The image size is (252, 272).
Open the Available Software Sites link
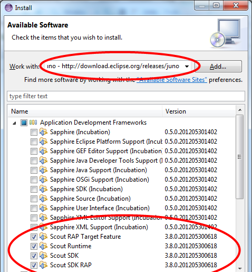click(x=172, y=80)
